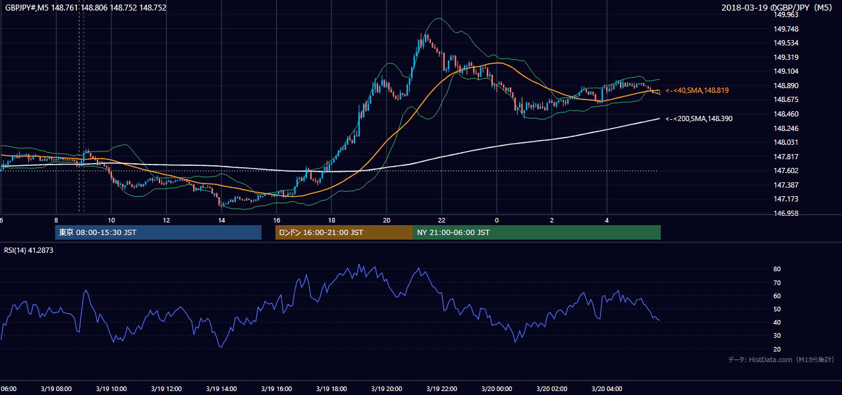Click hour label 8 under the price chart
This screenshot has width=842, height=395.
(x=56, y=220)
